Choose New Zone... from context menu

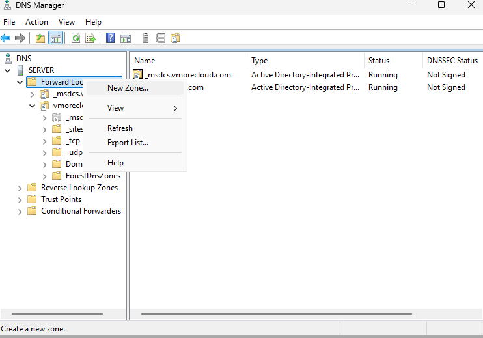135,88
